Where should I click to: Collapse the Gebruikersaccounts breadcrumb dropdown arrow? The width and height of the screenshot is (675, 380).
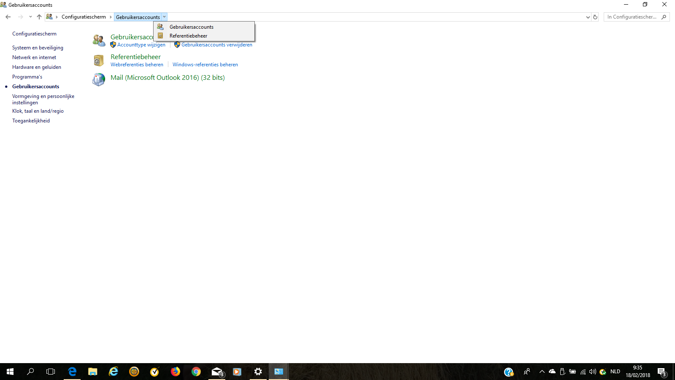point(165,17)
